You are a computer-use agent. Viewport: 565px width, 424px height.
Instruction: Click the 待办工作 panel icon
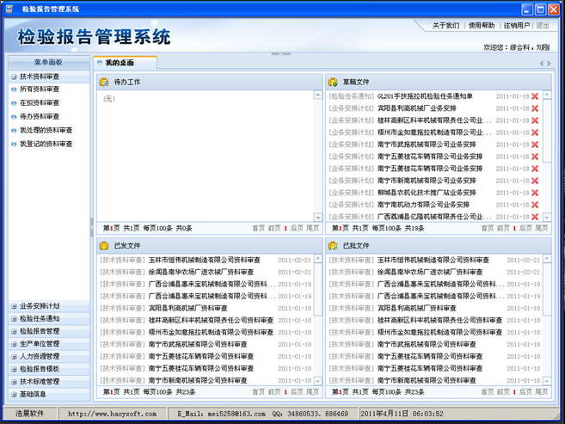104,83
